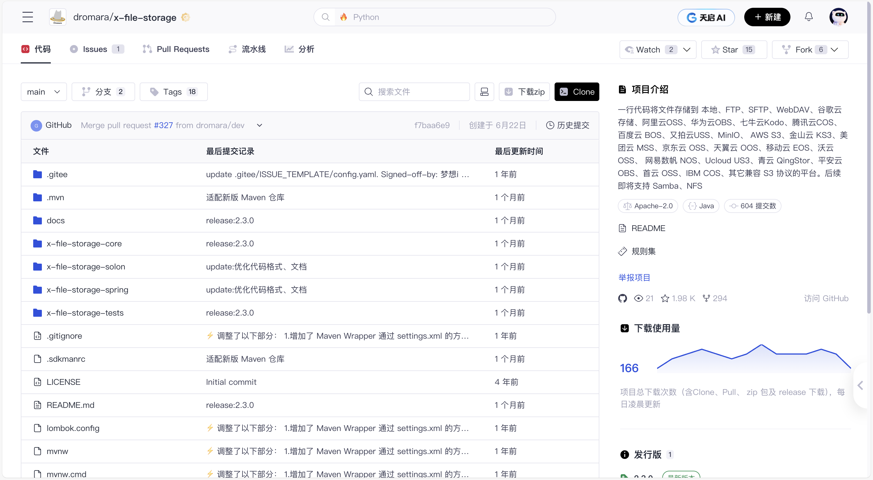873x480 pixels.
Task: Click the side panel collapse arrow
Action: point(860,385)
